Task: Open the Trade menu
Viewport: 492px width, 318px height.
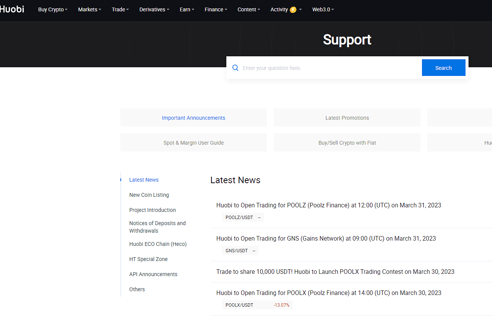Action: coord(118,9)
